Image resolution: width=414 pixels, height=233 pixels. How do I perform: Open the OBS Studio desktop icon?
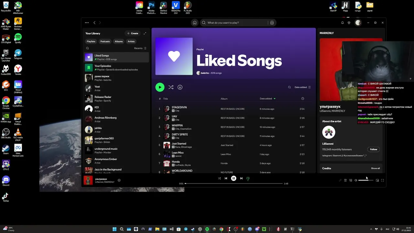click(6, 133)
